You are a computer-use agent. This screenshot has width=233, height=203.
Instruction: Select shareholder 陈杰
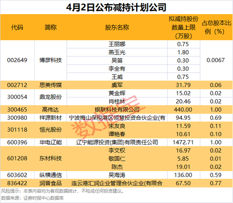[117, 167]
